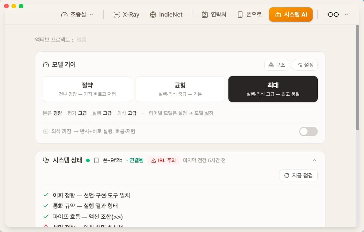This screenshot has height=232, width=364.
Task: Click the green checkmark beside 어휘 정합
Action: [46, 195]
